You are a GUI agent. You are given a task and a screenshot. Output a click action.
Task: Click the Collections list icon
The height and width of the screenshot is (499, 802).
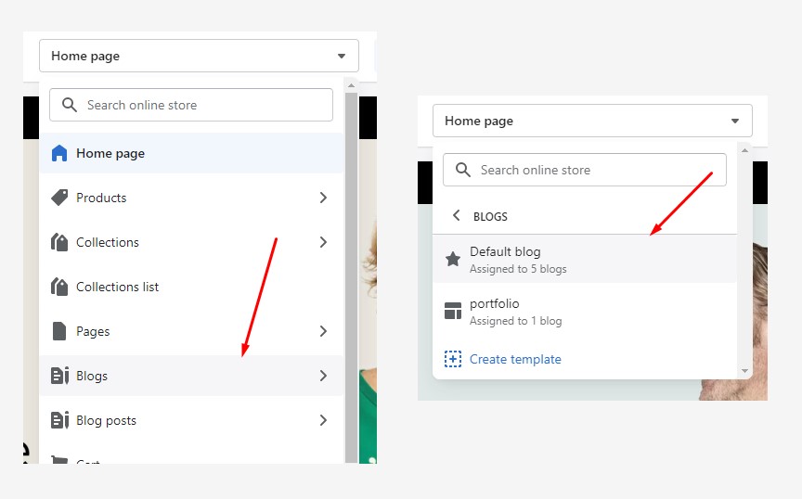click(x=59, y=287)
